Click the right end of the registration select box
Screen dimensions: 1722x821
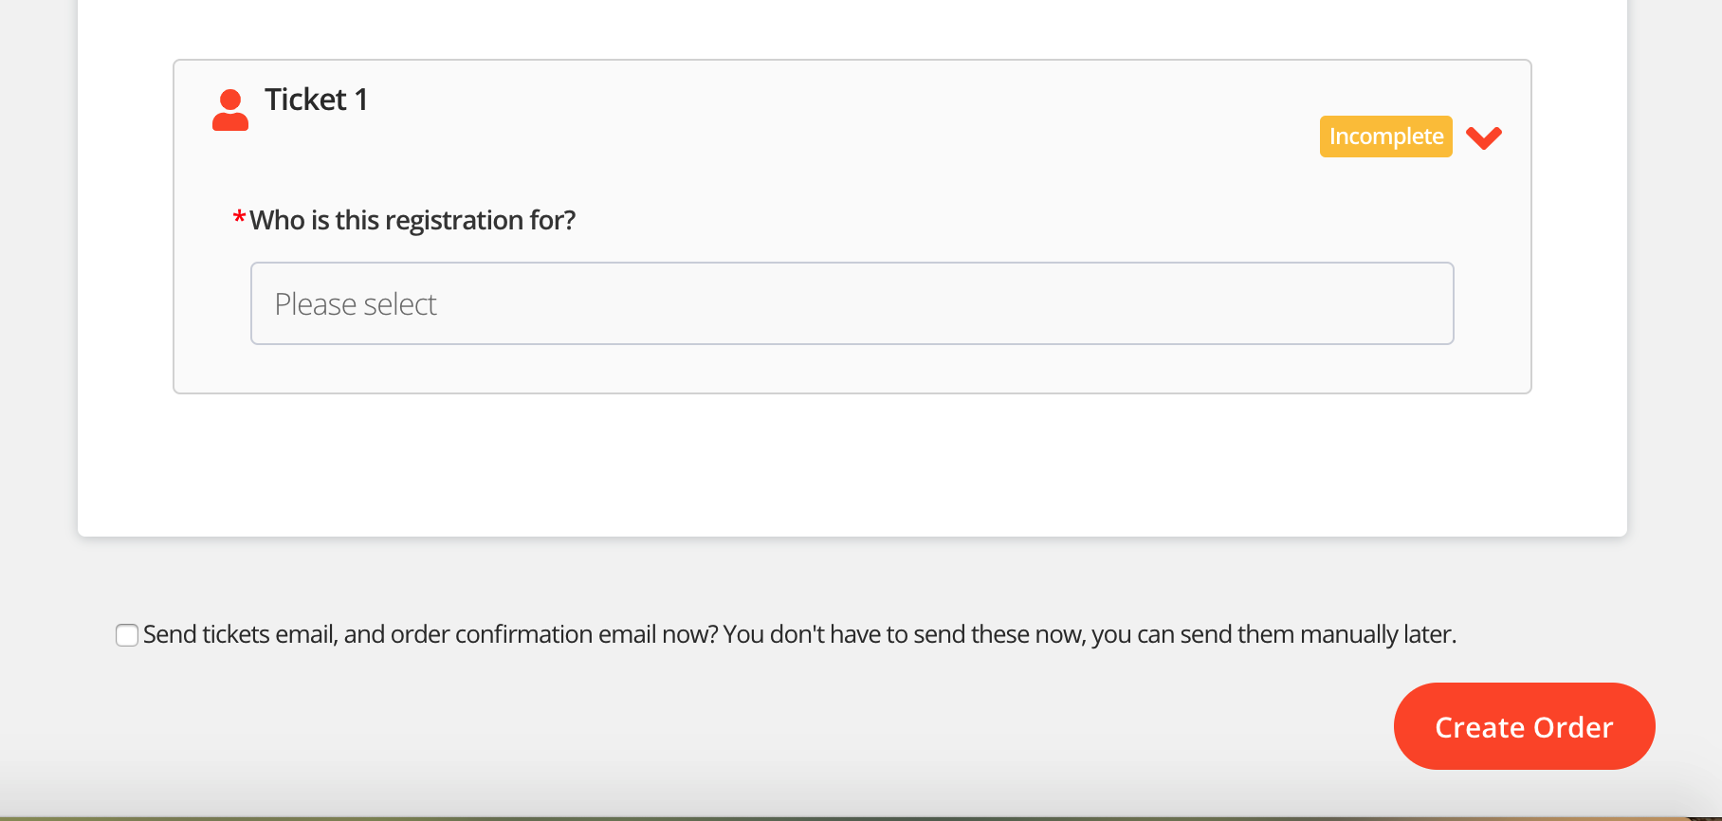coord(1422,303)
